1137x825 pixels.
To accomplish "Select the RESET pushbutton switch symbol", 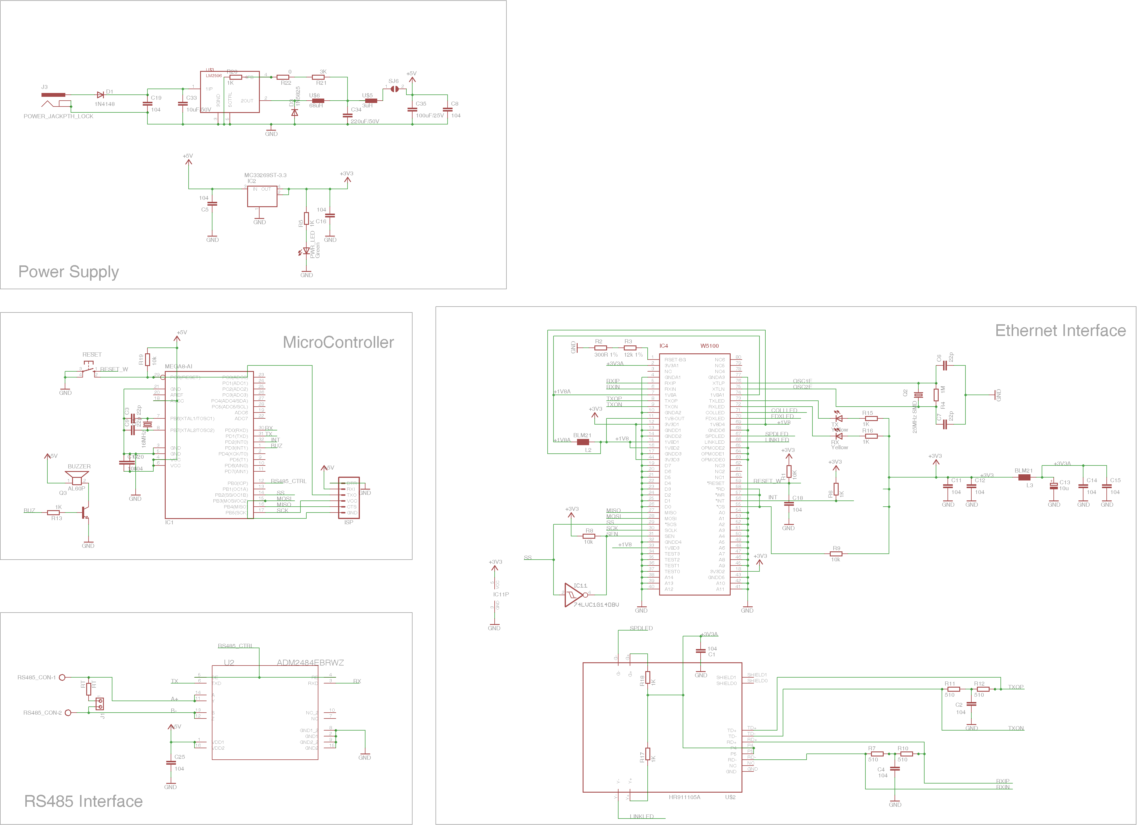I will tap(88, 369).
